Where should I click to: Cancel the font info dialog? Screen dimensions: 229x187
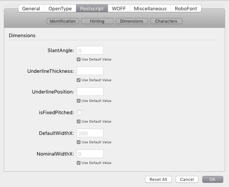tap(187, 179)
